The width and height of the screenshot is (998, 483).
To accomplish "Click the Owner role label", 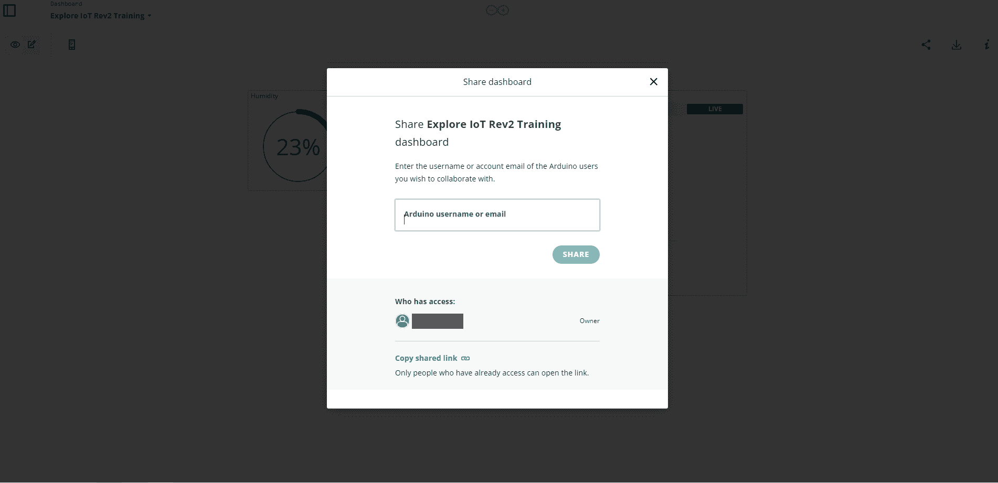I will [589, 321].
